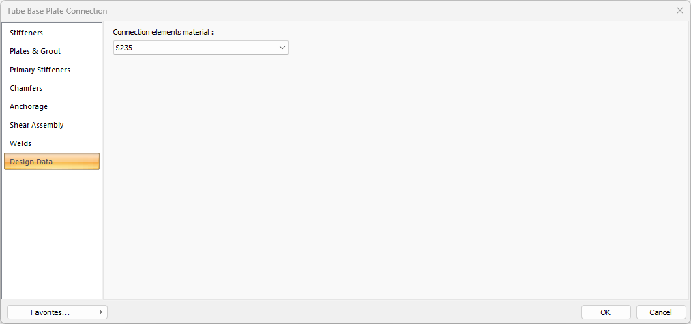
Task: Select the Shear Assembly section
Action: (37, 125)
